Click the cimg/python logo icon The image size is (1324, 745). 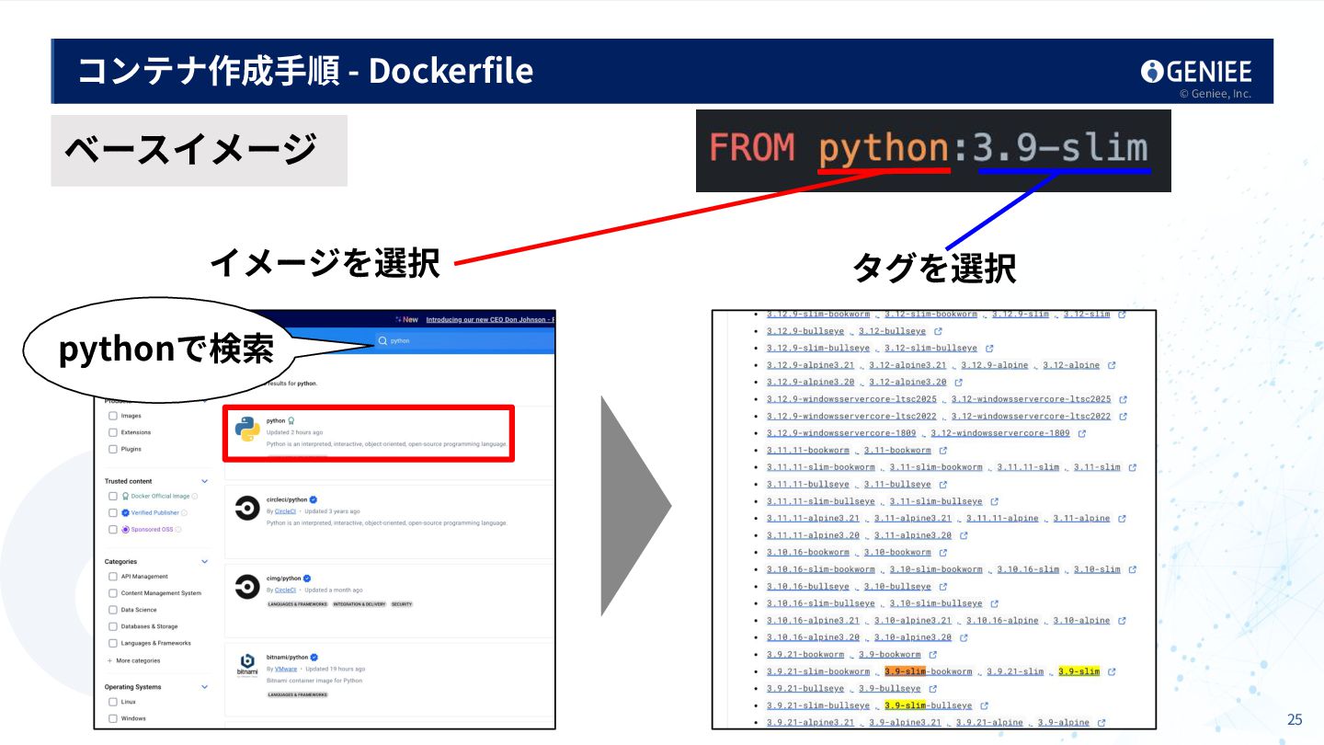247,586
